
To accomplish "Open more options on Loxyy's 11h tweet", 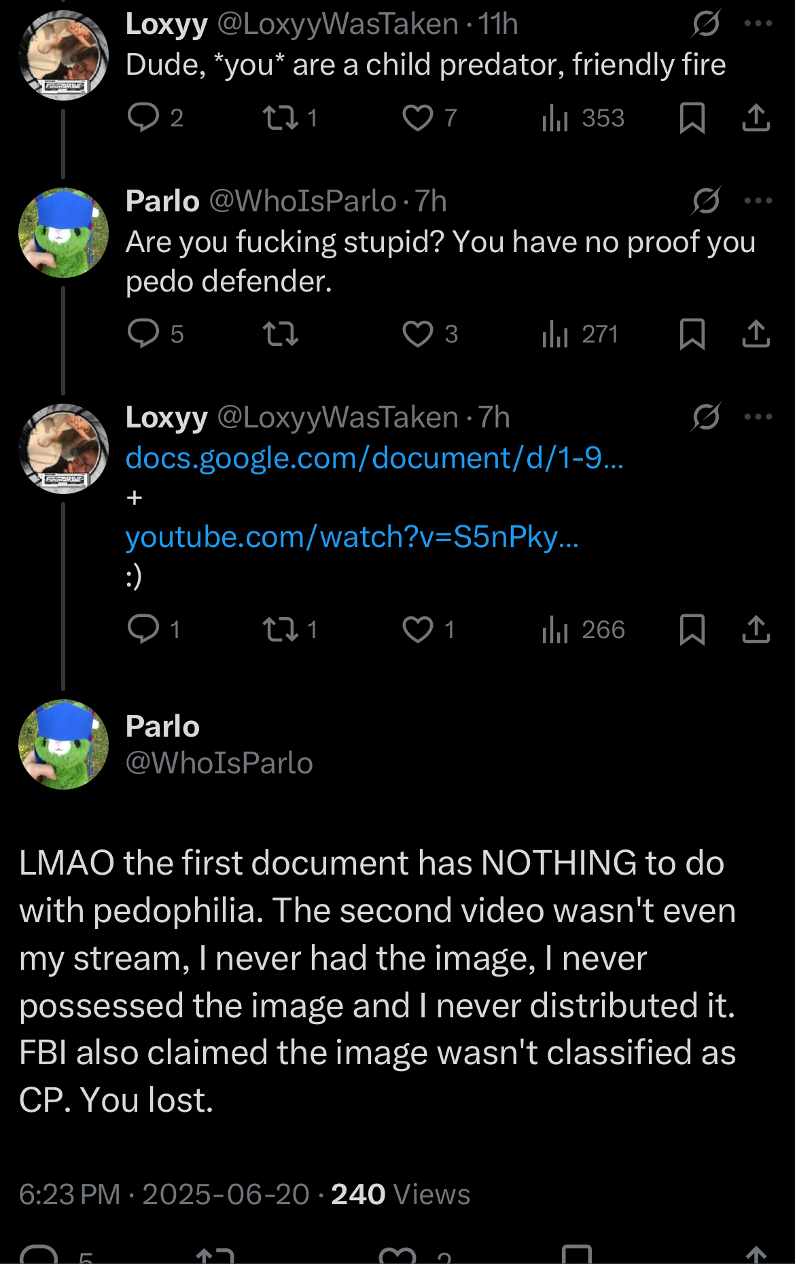I will [x=758, y=24].
